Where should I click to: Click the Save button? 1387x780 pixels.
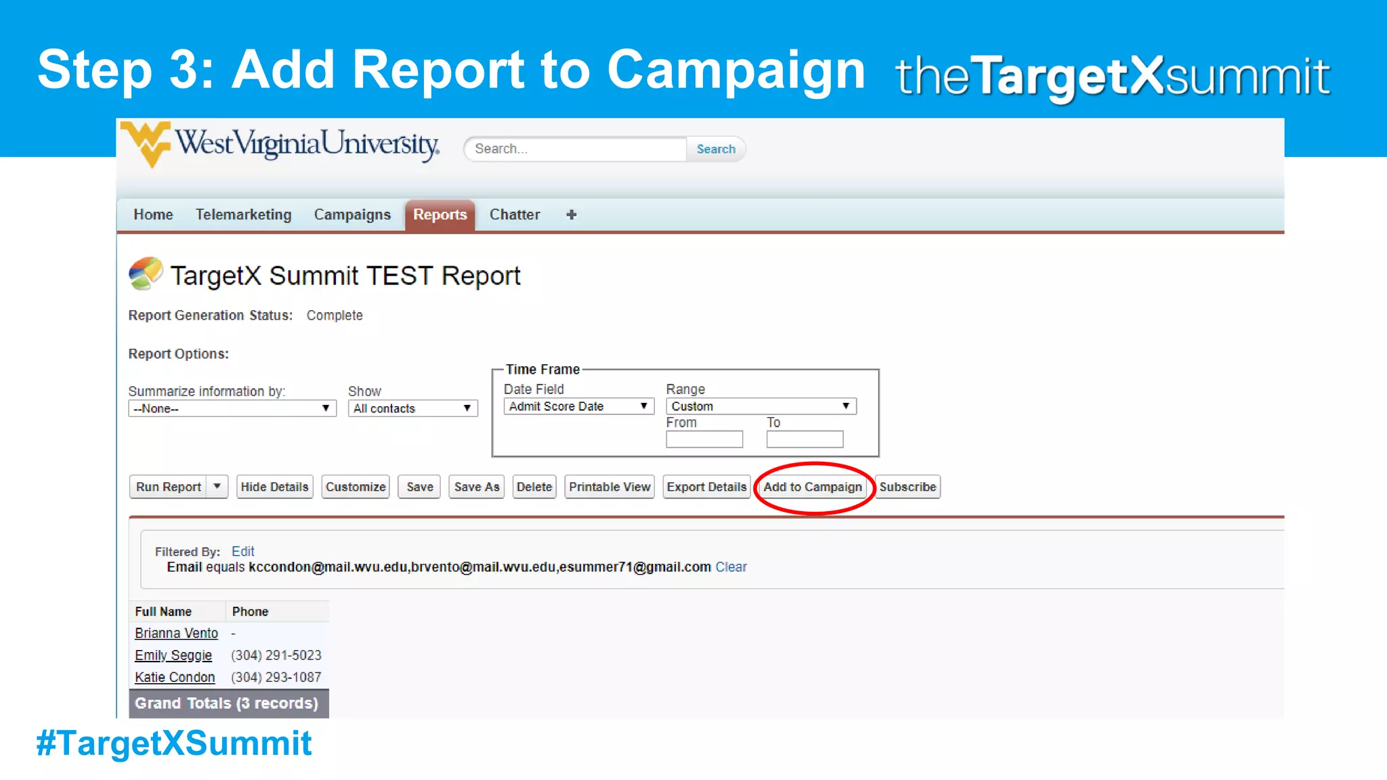(420, 487)
